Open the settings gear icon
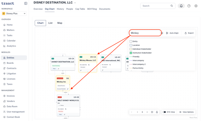This screenshot has width=201, height=121. 196,6
